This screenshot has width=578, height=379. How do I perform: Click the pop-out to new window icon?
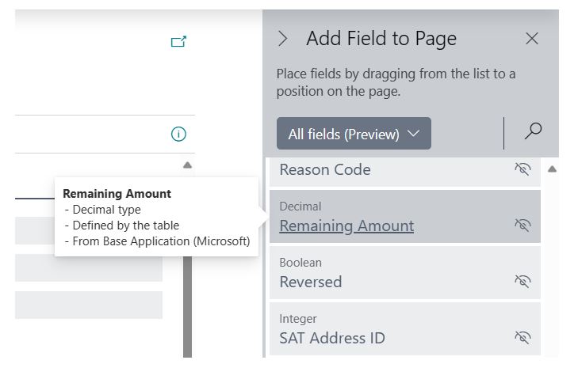(x=178, y=42)
